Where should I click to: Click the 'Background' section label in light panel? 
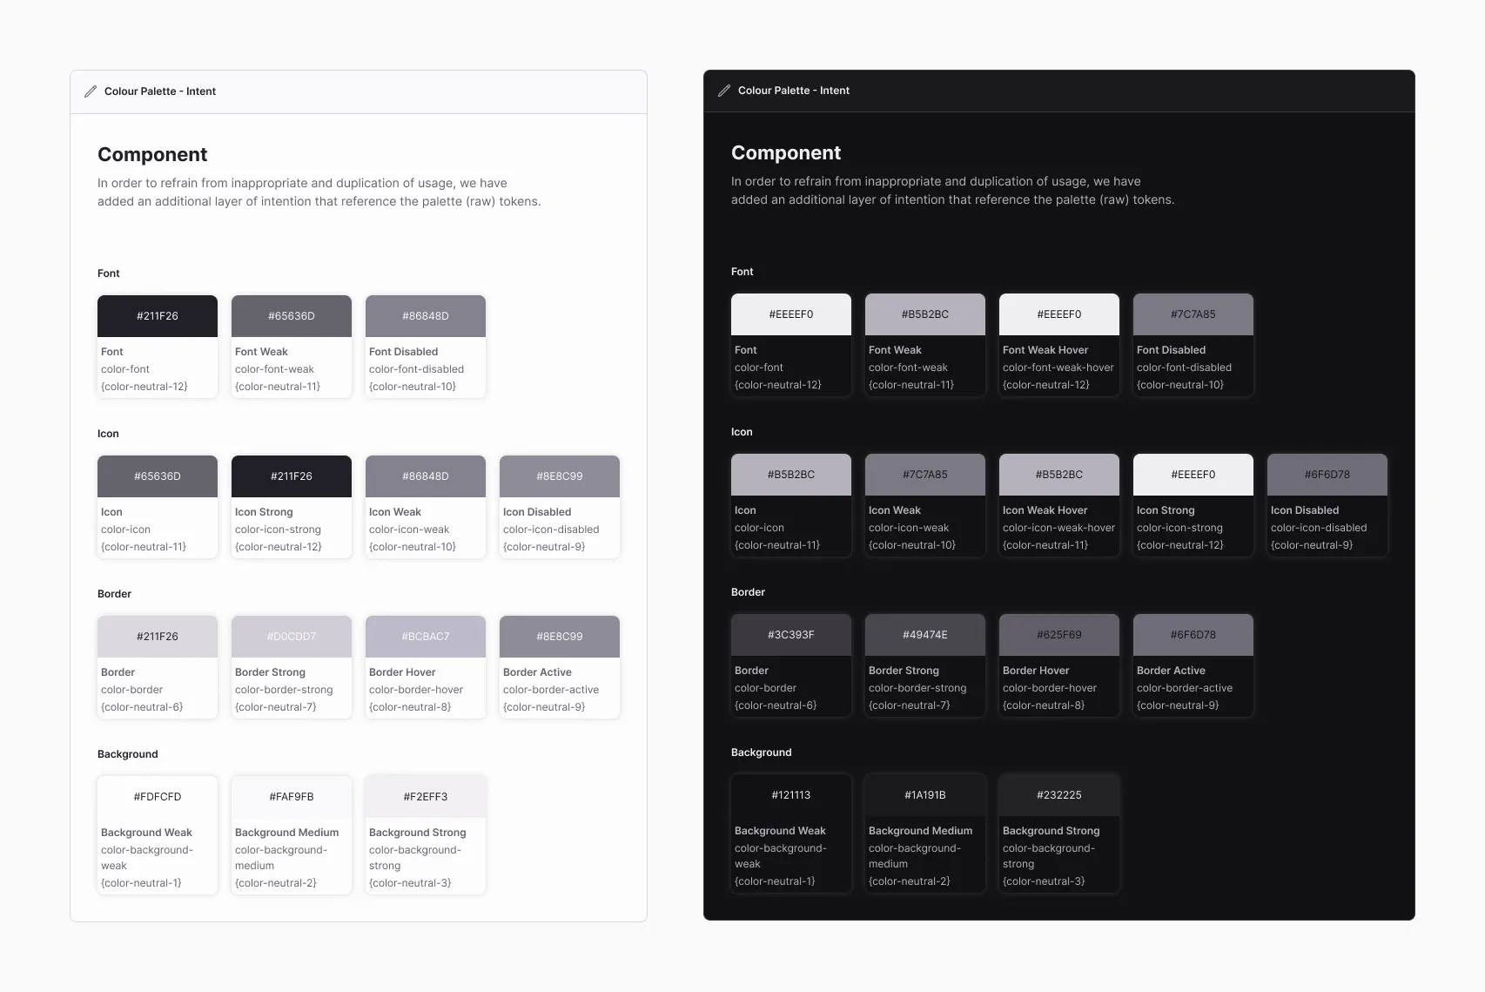(x=128, y=754)
